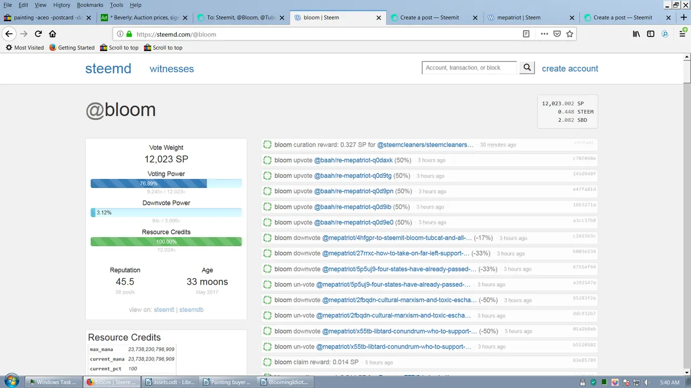The image size is (691, 388).
Task: Open the History menu
Action: [x=62, y=5]
